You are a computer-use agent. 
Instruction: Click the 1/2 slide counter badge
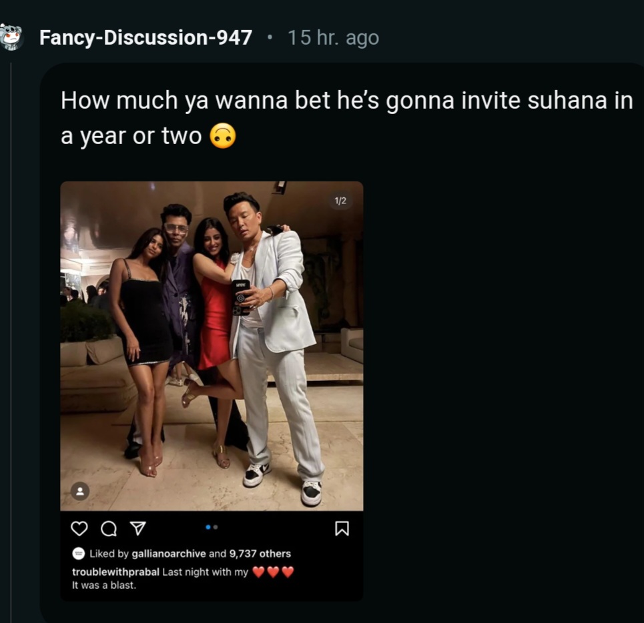pos(340,201)
